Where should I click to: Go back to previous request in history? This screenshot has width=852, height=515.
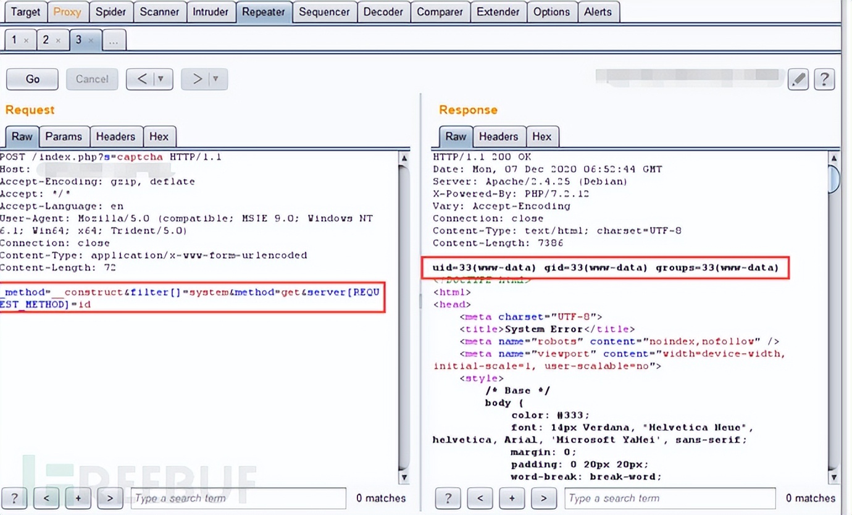(141, 79)
